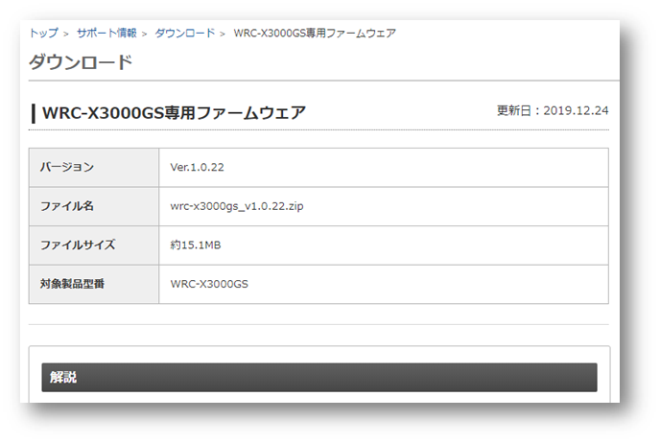Select the 更新日:2019.12.24 date text
The image size is (660, 443).
pyautogui.click(x=553, y=110)
